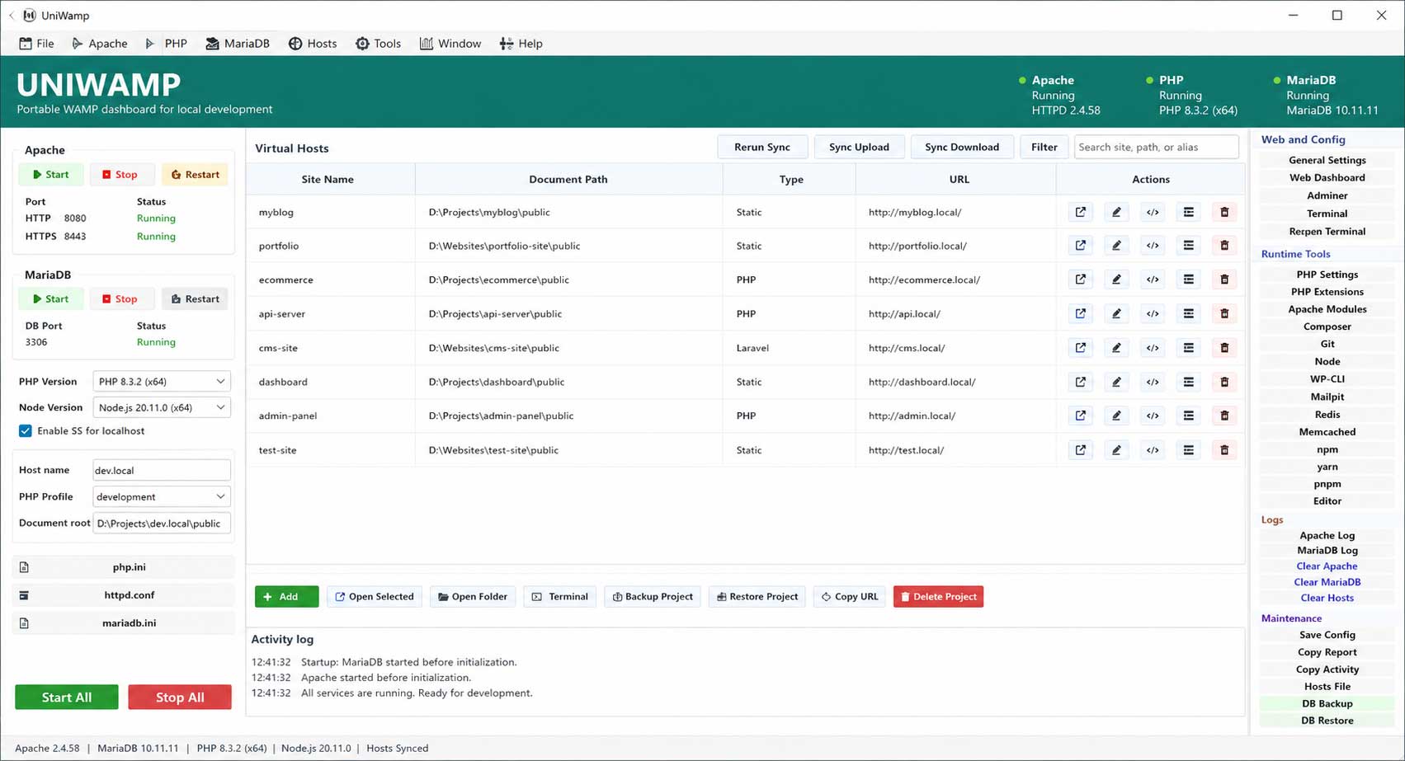1405x761 pixels.
Task: View code icon for test-site row
Action: coord(1153,450)
